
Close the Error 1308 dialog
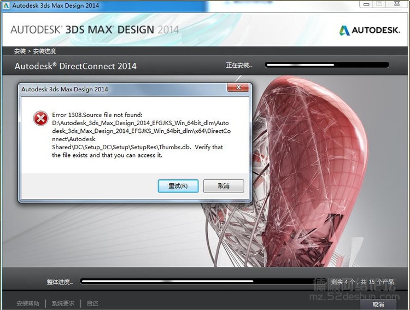[x=238, y=87]
